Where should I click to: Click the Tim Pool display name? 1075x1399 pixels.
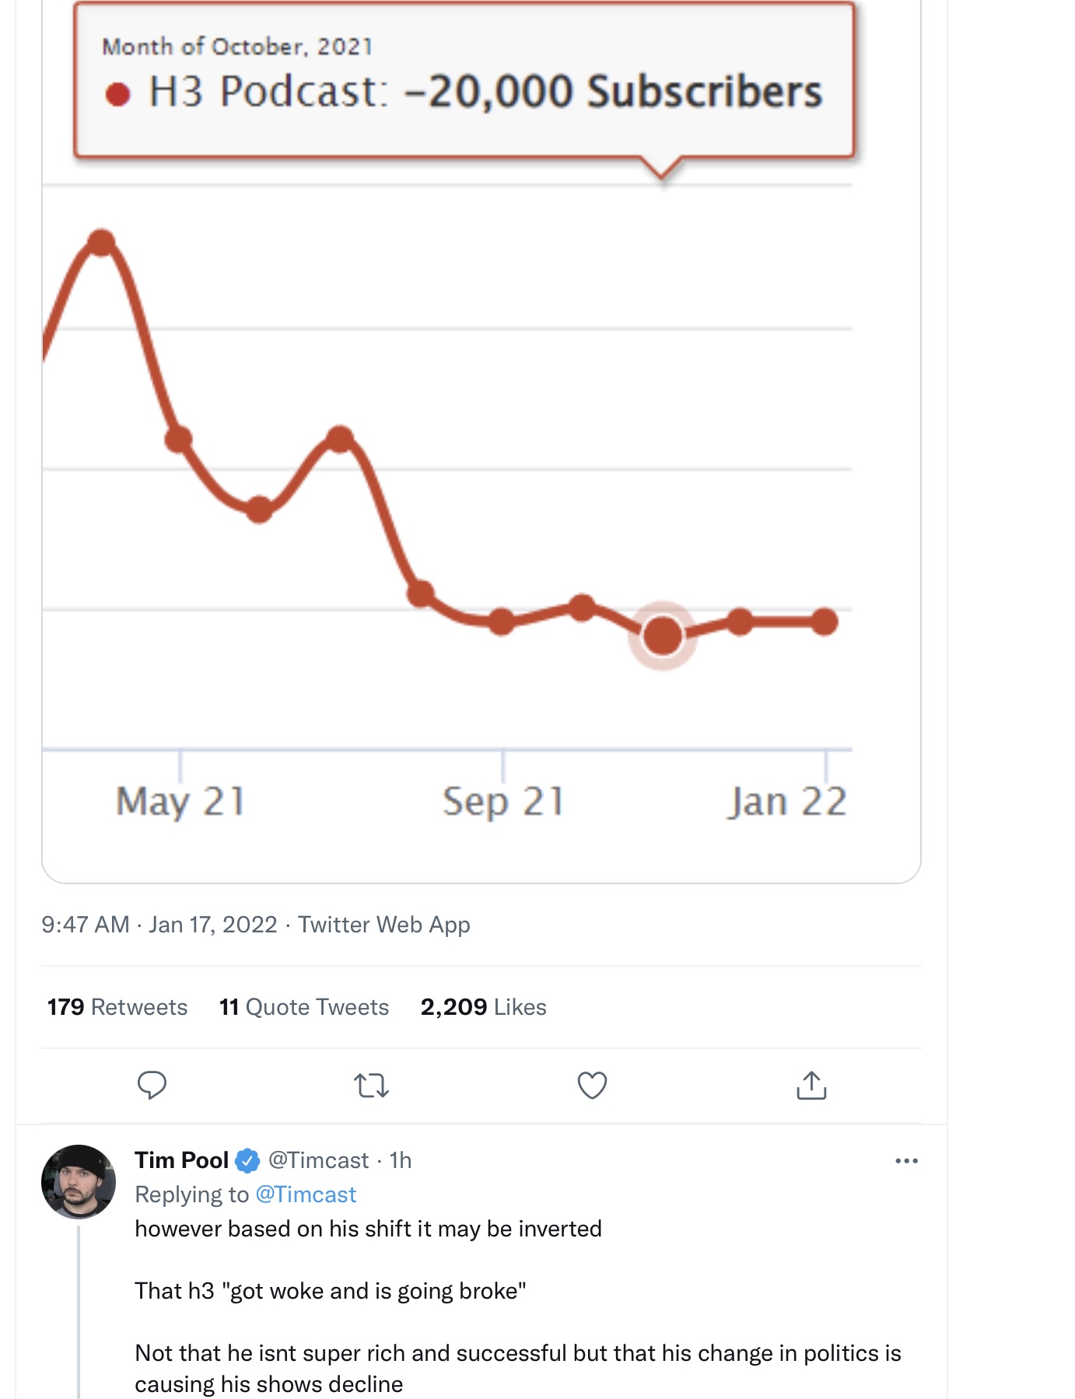click(181, 1160)
